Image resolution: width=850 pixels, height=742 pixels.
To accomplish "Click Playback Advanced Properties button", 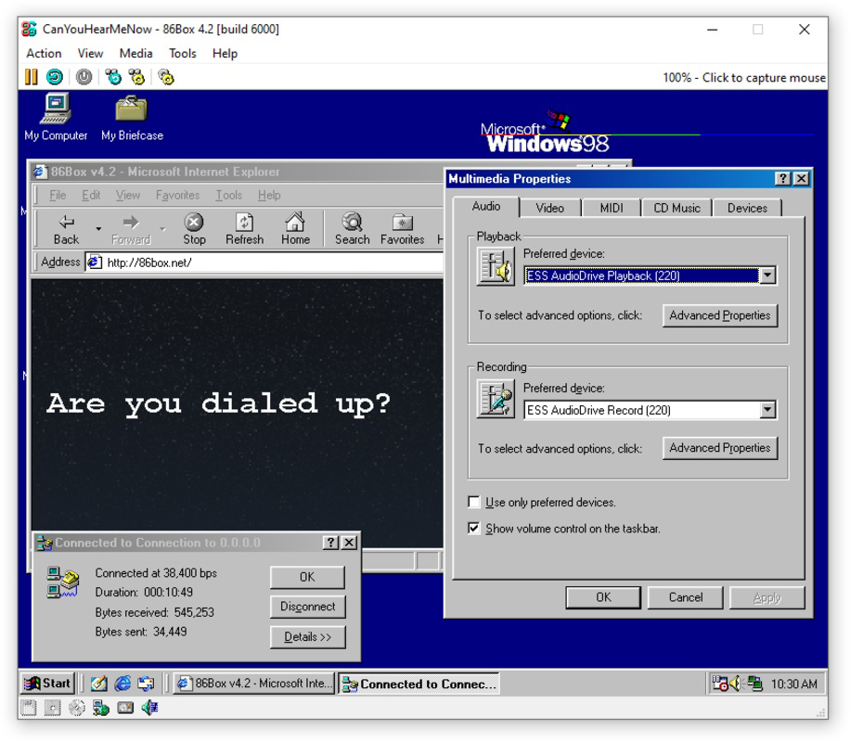I will click(719, 315).
